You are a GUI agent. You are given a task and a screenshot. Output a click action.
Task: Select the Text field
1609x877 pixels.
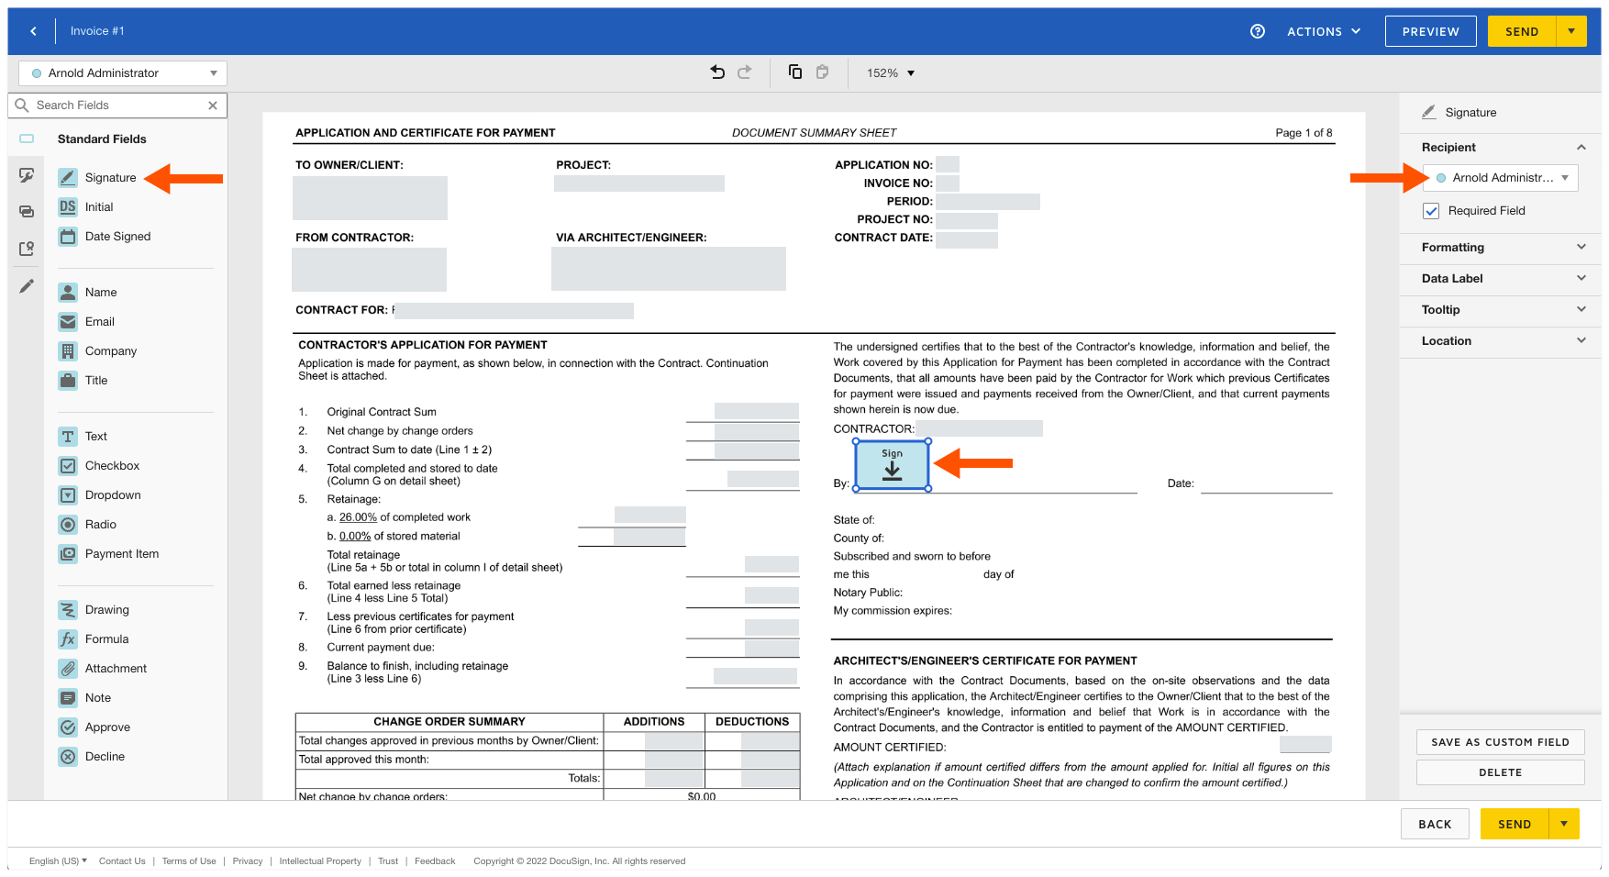[83, 437]
